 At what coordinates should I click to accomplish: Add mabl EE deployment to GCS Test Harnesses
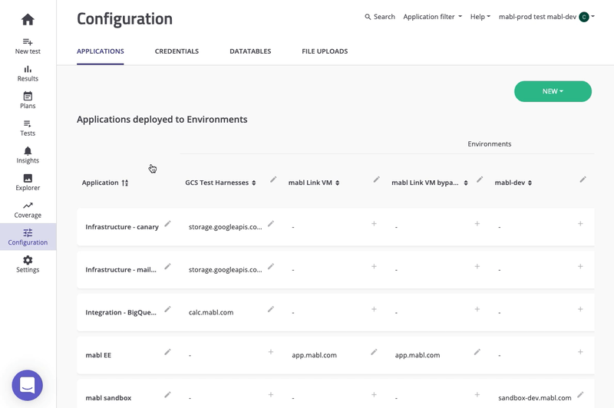coord(271,352)
